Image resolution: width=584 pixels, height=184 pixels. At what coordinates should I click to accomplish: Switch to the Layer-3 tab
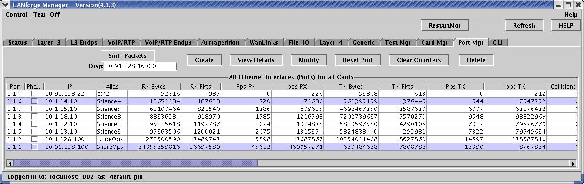click(49, 43)
